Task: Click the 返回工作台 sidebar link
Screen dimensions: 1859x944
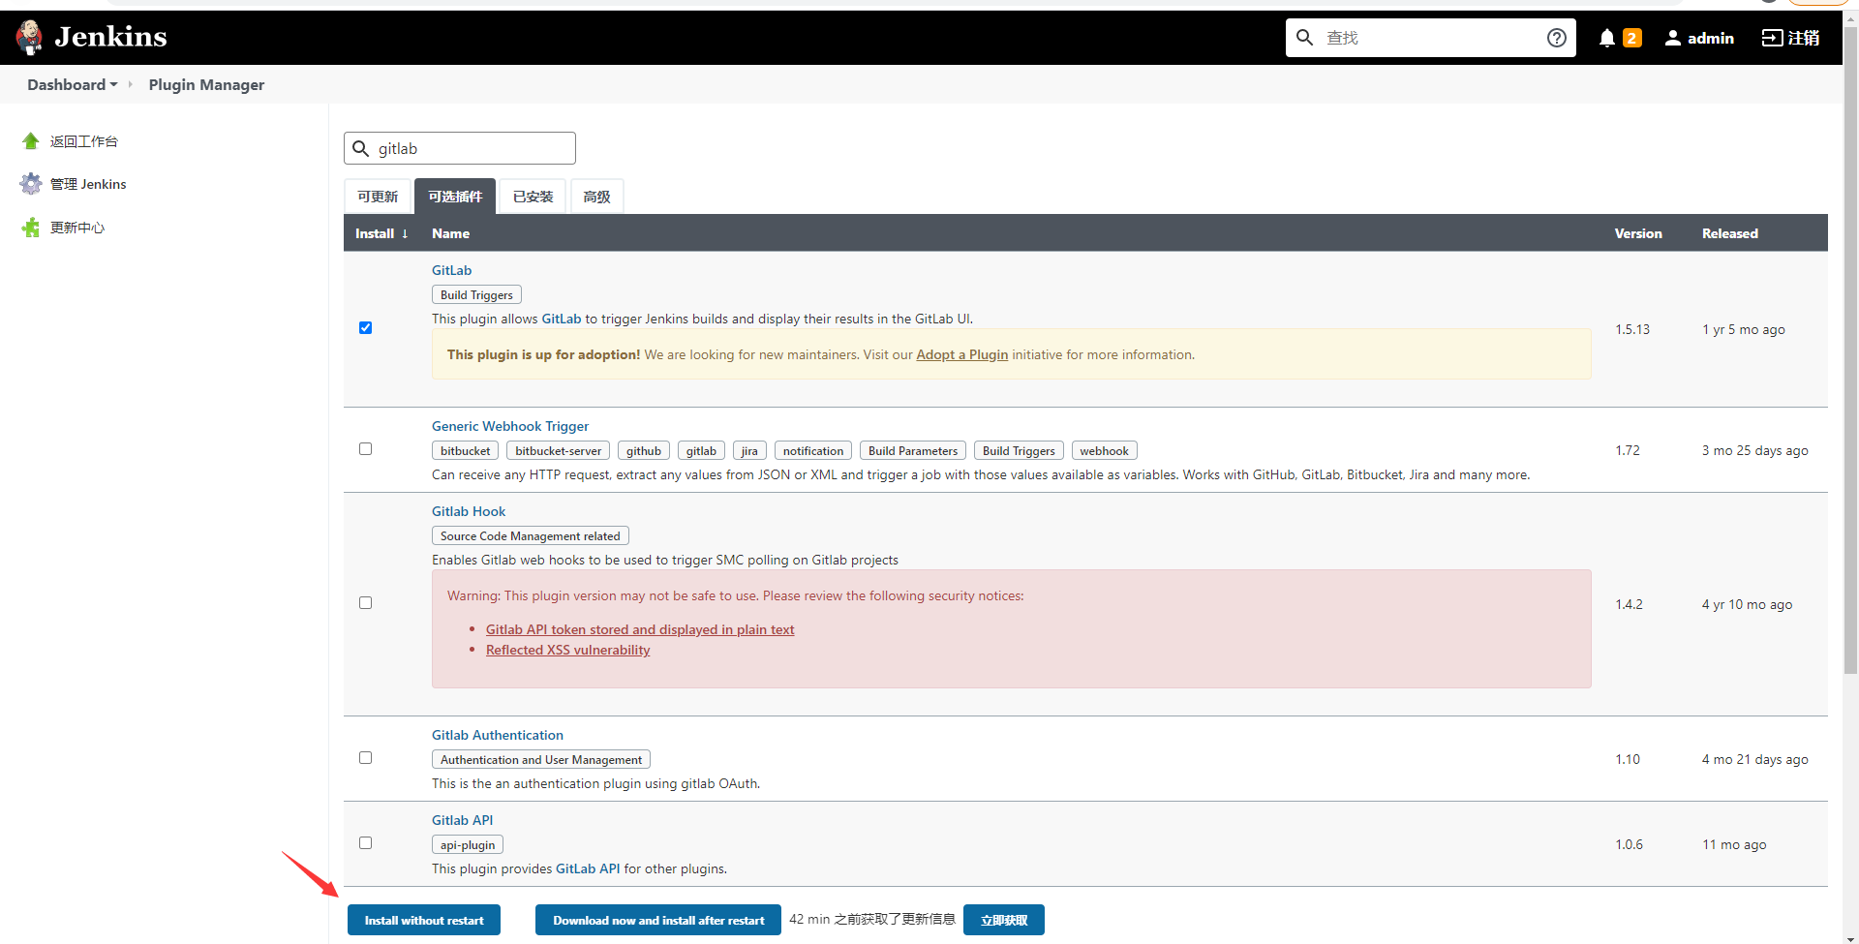Action: [x=84, y=141]
